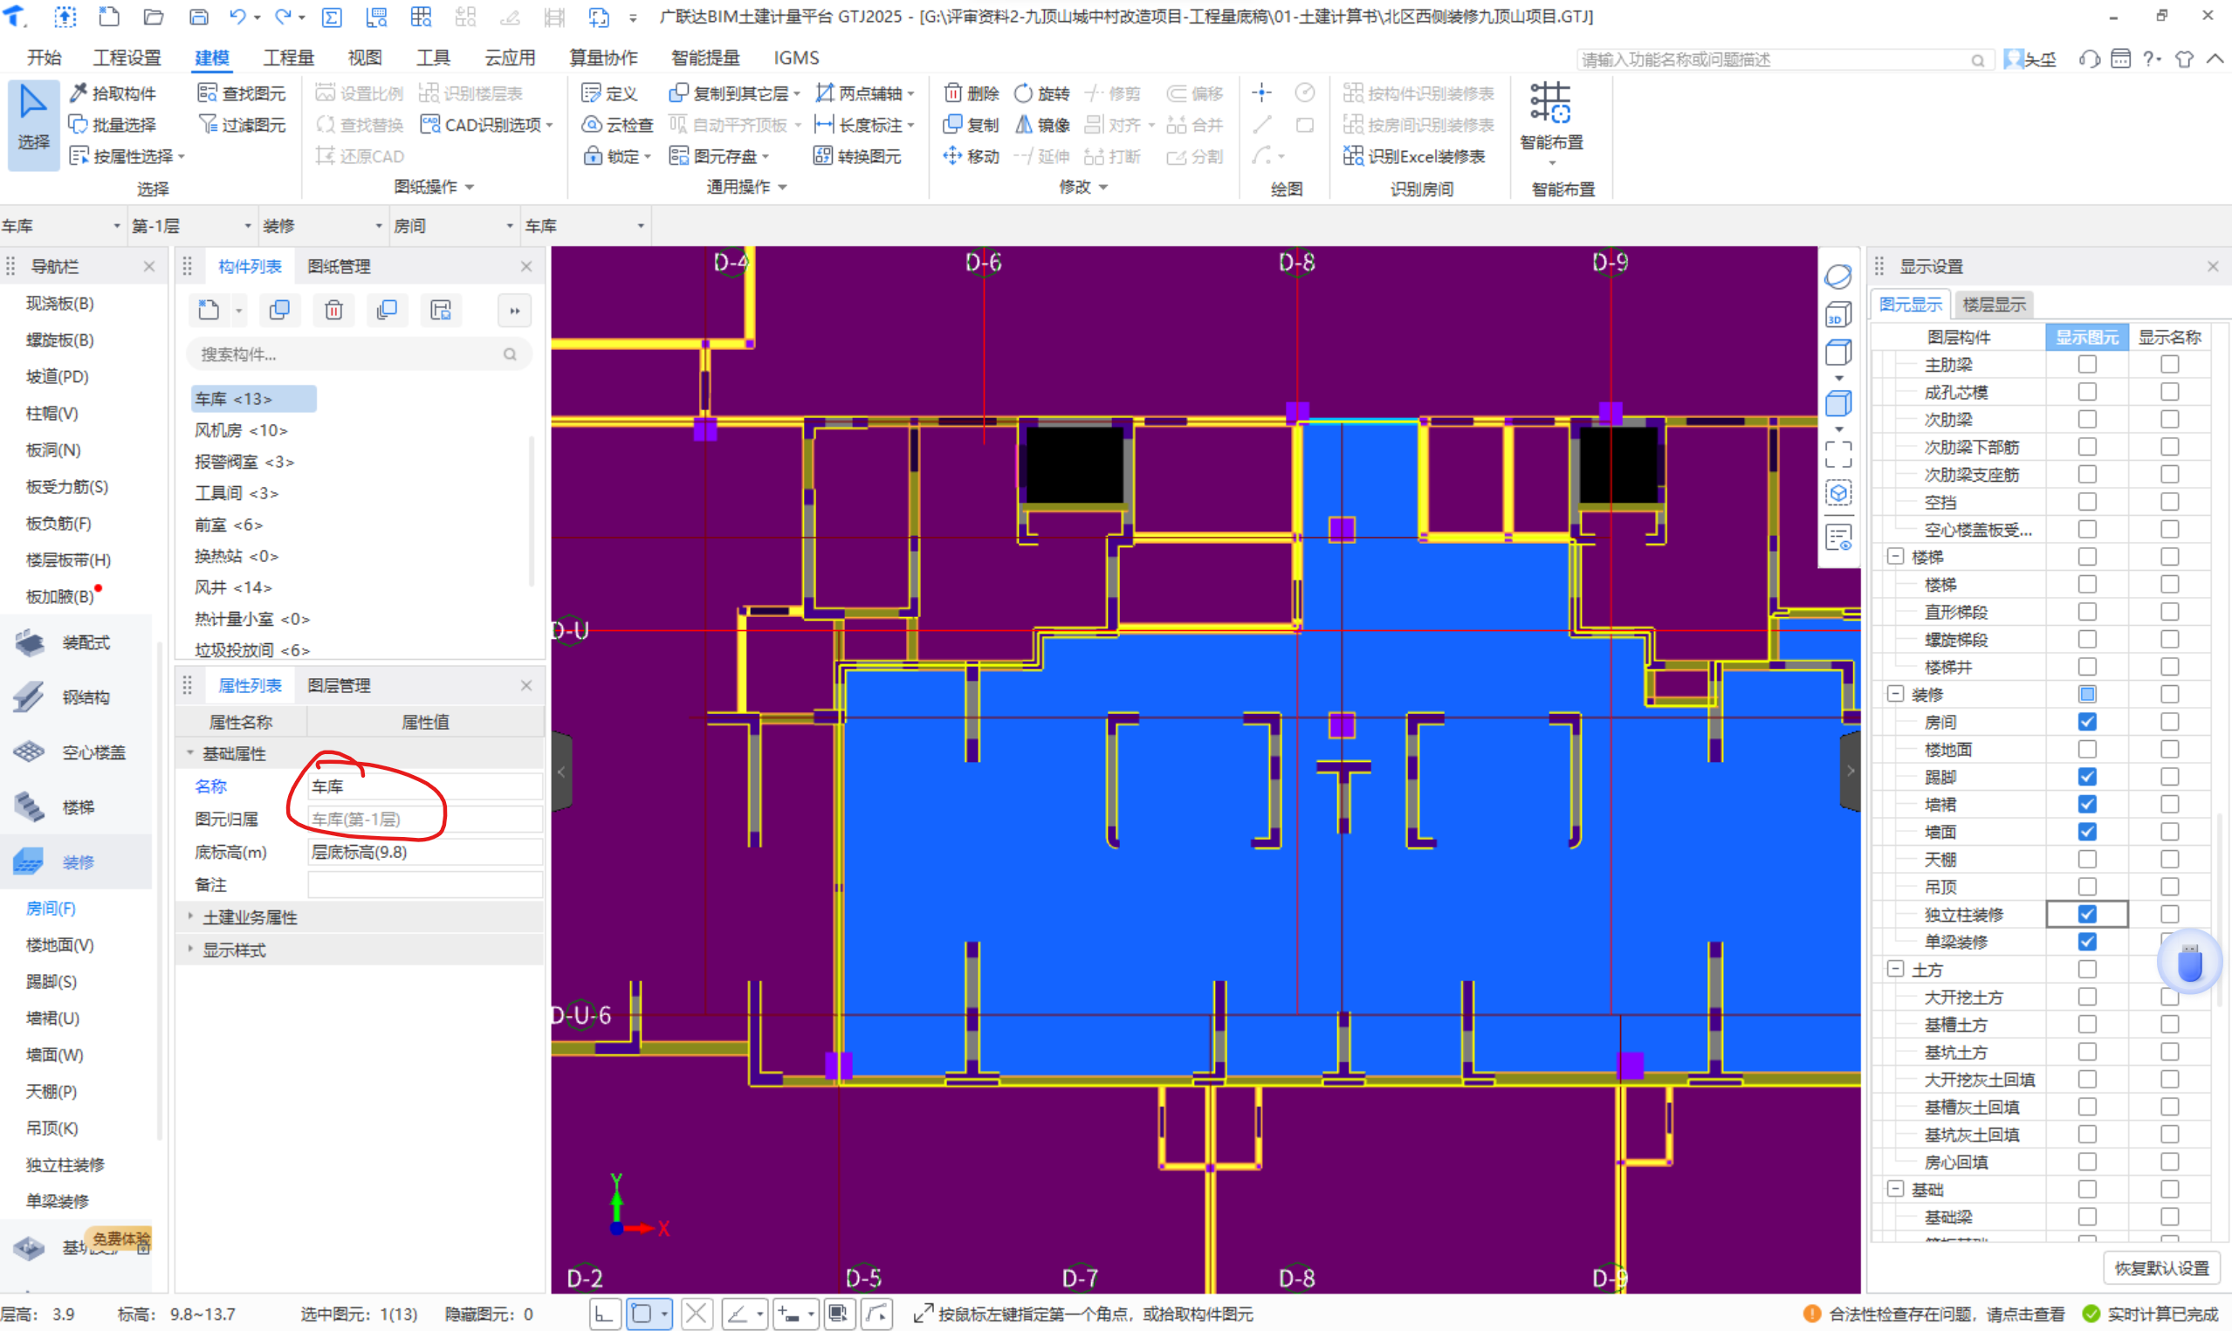Click 查找图元 in the ribbon
Screen dimensions: 2232x1331
[x=241, y=93]
